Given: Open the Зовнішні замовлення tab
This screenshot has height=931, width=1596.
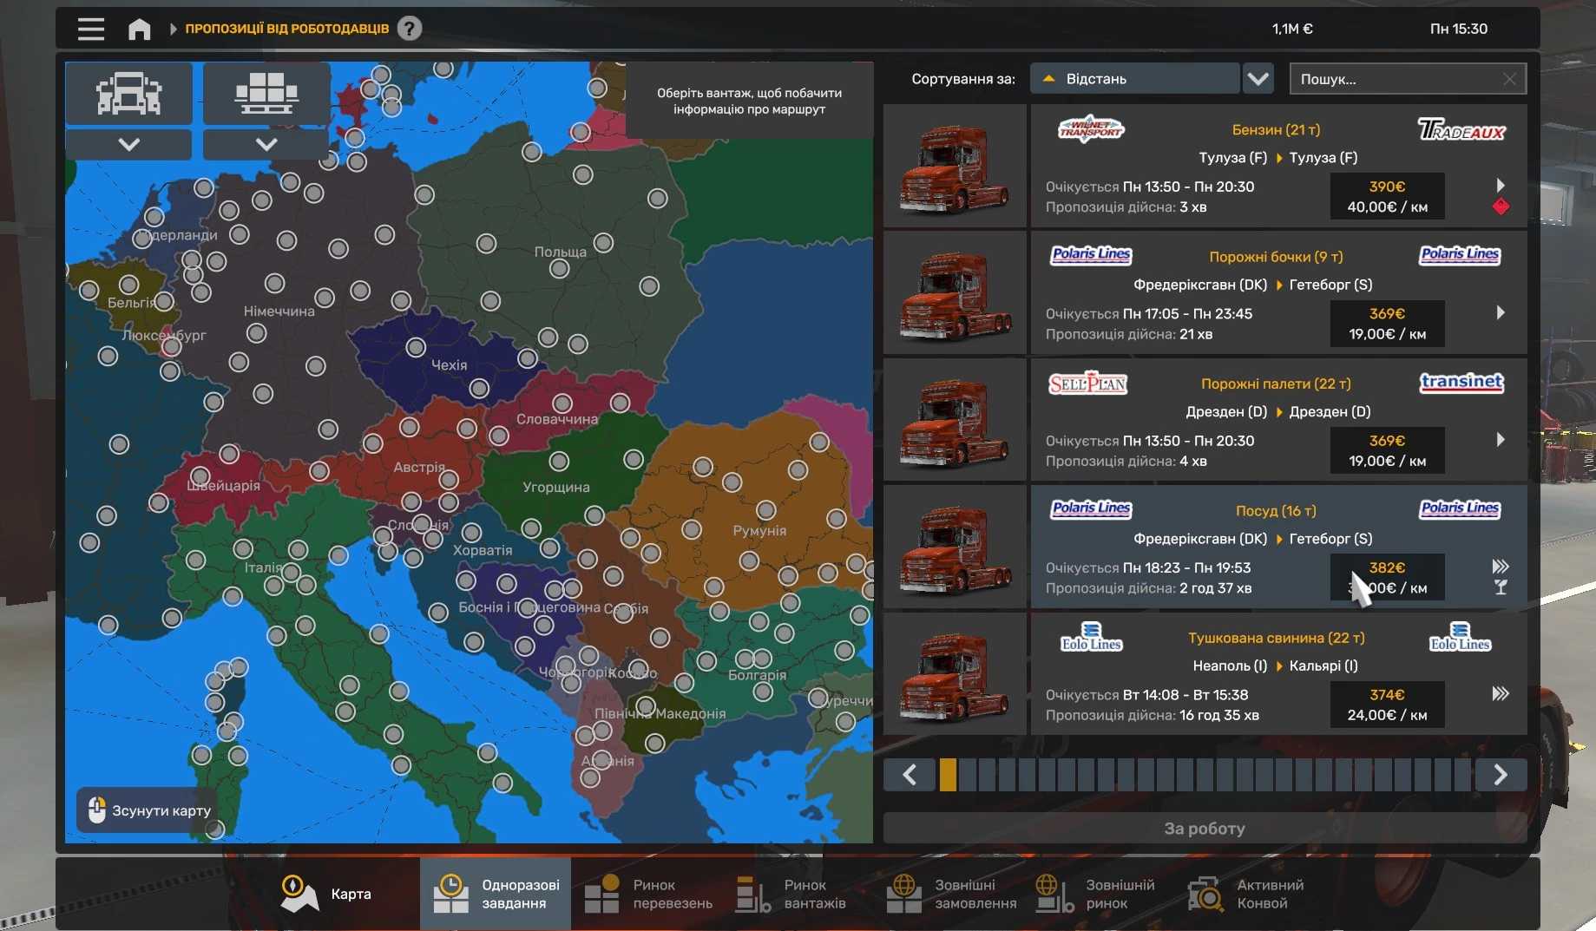Looking at the screenshot, I should point(951,894).
